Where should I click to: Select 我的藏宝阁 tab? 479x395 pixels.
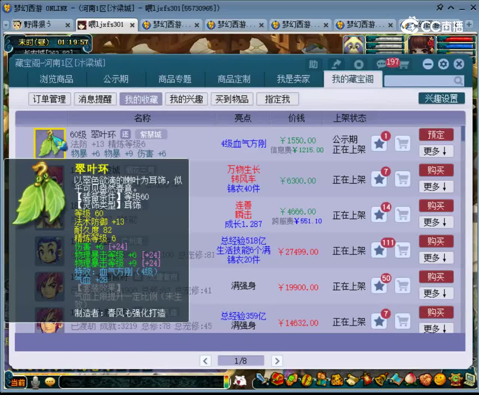click(353, 79)
